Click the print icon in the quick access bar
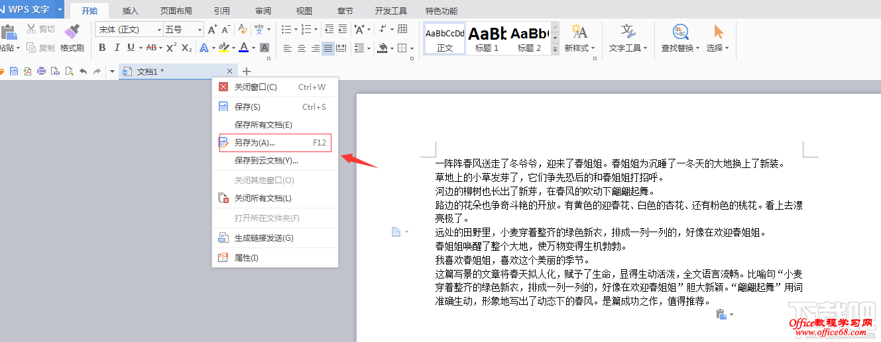 tap(41, 71)
